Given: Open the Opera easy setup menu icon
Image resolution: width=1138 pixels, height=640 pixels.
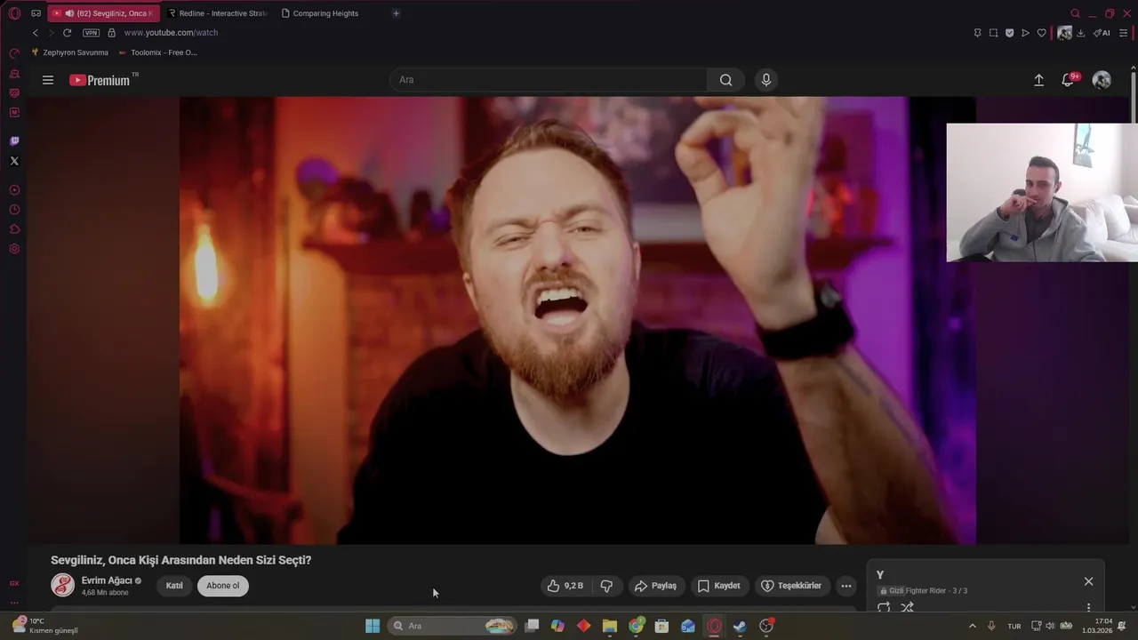Looking at the screenshot, I should pyautogui.click(x=1123, y=33).
